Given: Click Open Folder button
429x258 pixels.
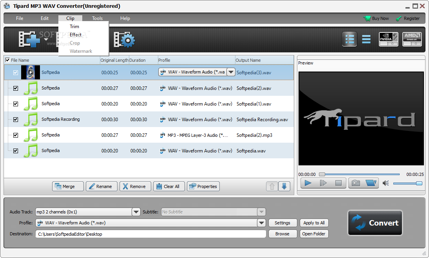Looking at the screenshot, I should pyautogui.click(x=314, y=234).
